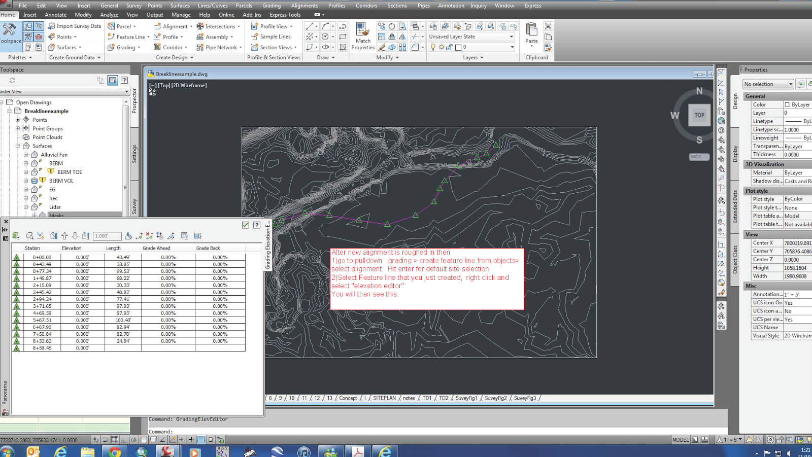Open the No selection dropdown in Properties
Viewport: 812px width, 457px height.
pos(790,84)
